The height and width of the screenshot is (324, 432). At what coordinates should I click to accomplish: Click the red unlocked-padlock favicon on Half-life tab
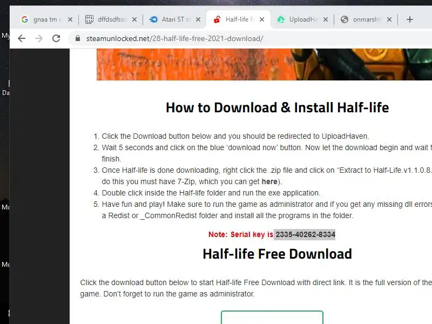tap(217, 19)
